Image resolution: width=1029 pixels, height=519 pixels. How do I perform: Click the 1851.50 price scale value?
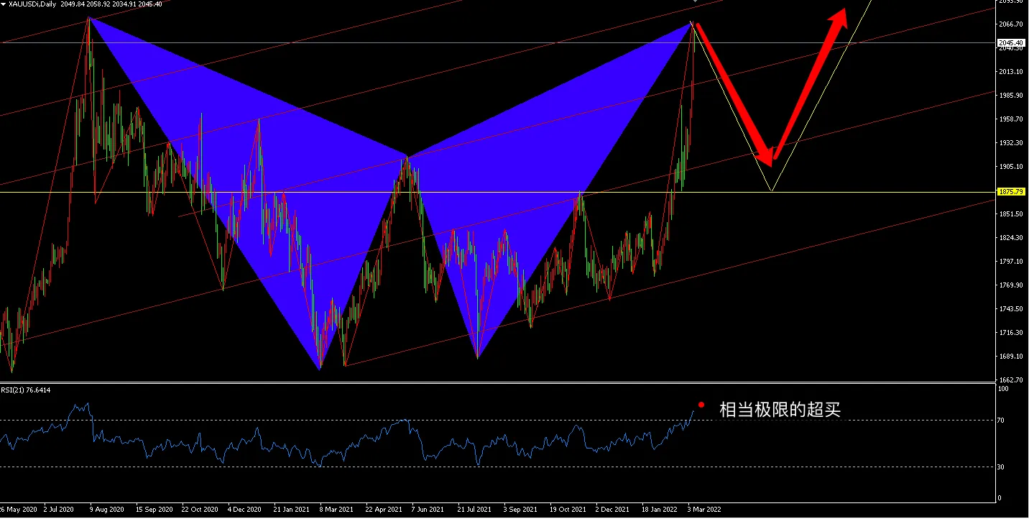[1010, 214]
